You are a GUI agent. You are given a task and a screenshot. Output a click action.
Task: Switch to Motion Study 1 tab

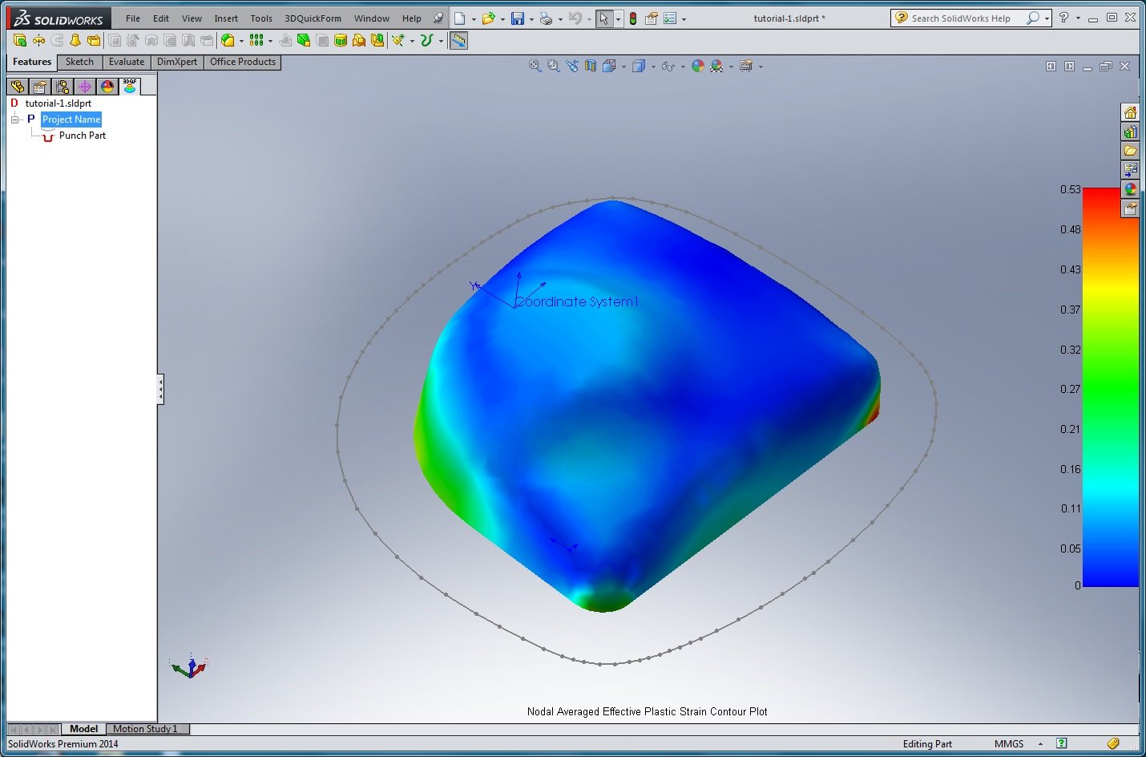pyautogui.click(x=145, y=729)
